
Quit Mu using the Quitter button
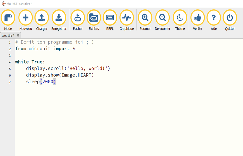click(230, 18)
